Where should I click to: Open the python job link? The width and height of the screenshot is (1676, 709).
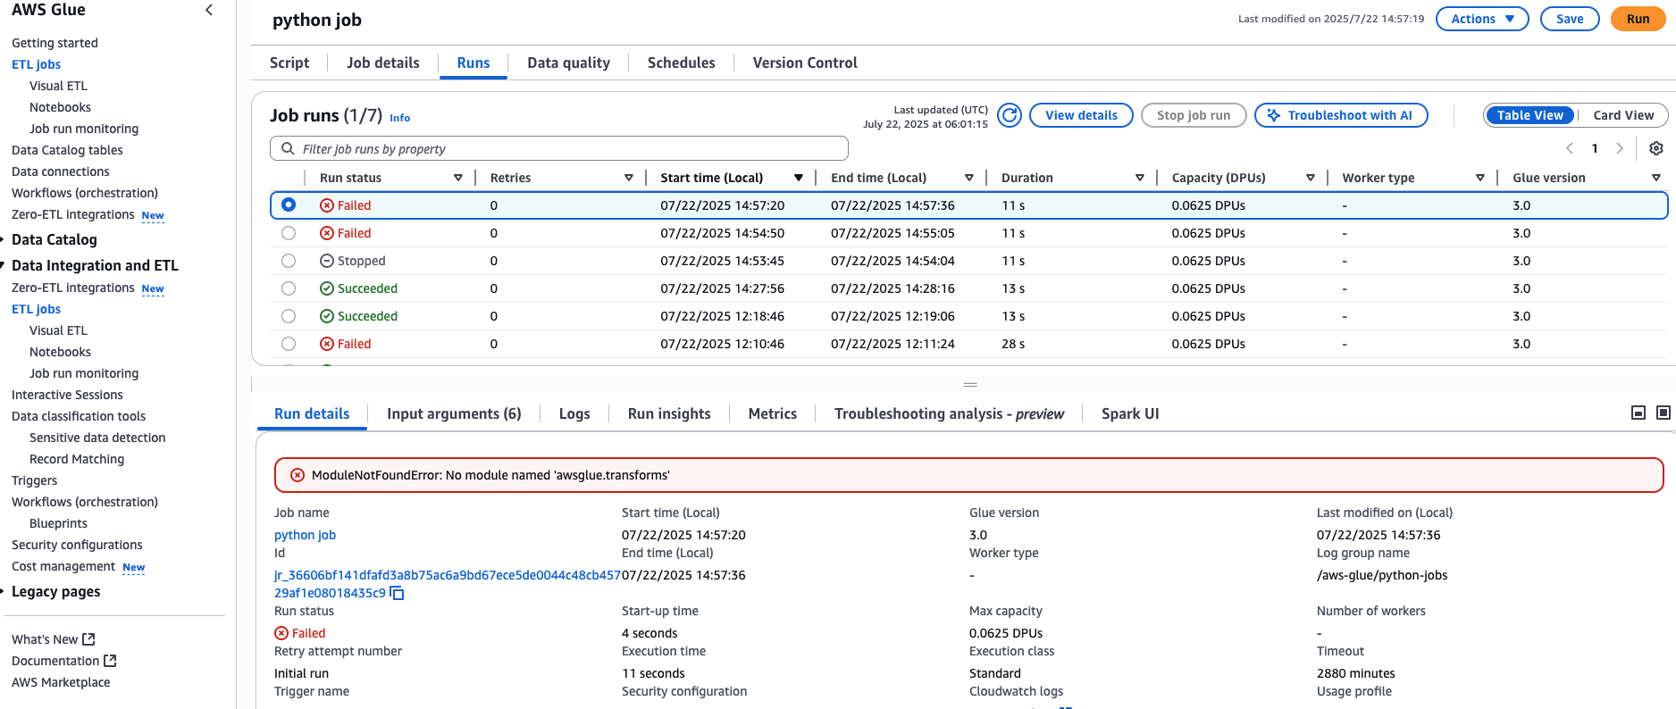(305, 535)
